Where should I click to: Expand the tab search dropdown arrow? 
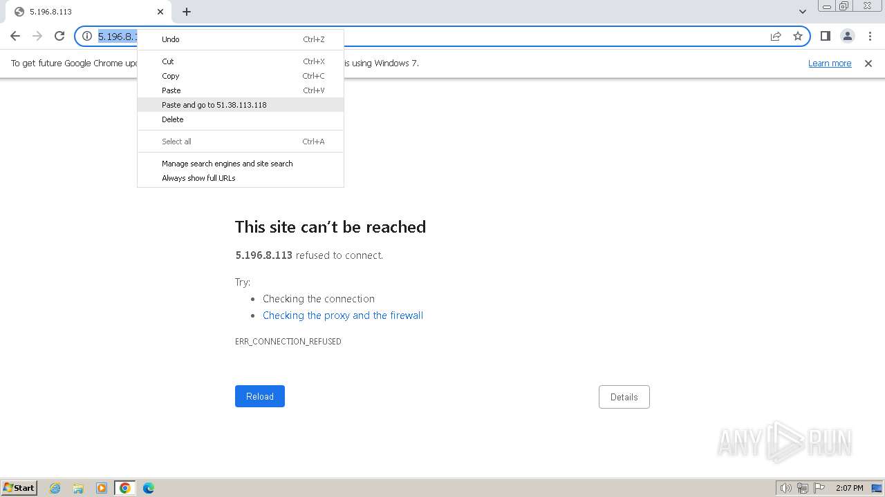coord(803,12)
